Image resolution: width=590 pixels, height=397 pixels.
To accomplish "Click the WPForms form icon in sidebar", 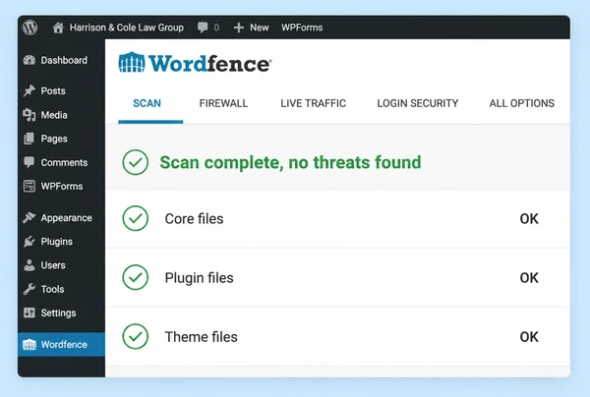I will coord(29,186).
